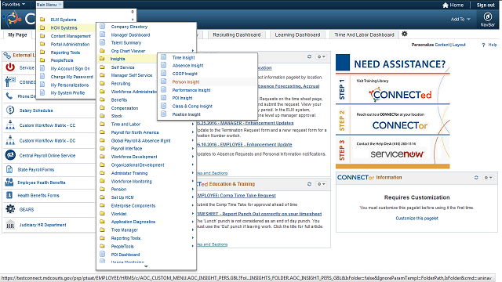
Task: Click State Payroll Forms document icon
Action: tap(9, 169)
